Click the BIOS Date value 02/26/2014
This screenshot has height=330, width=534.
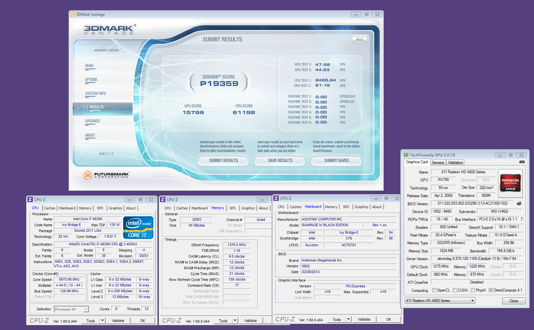pyautogui.click(x=348, y=272)
